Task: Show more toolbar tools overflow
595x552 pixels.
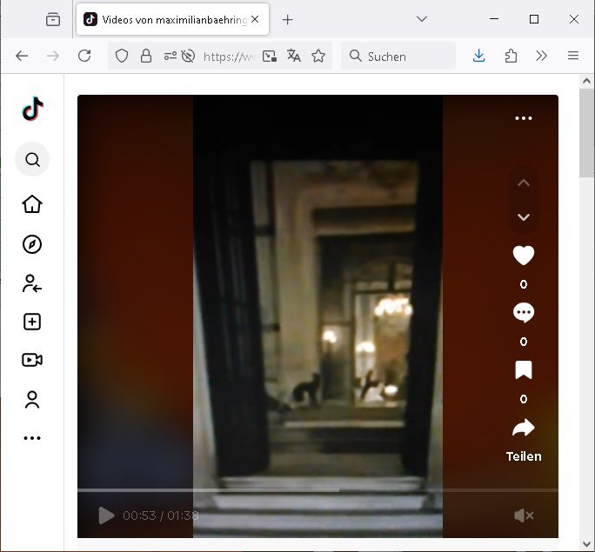Action: (x=541, y=57)
